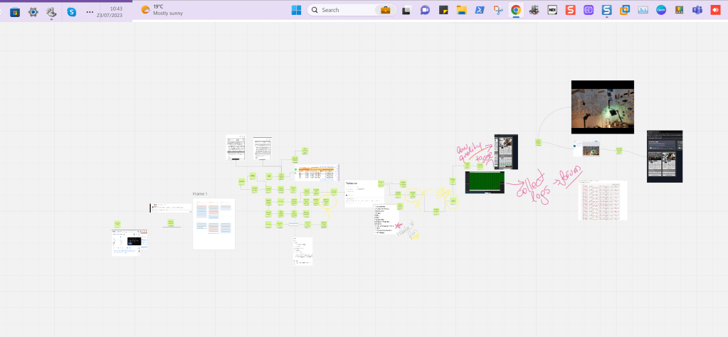Open the performance graph monitor icon

coord(643,10)
